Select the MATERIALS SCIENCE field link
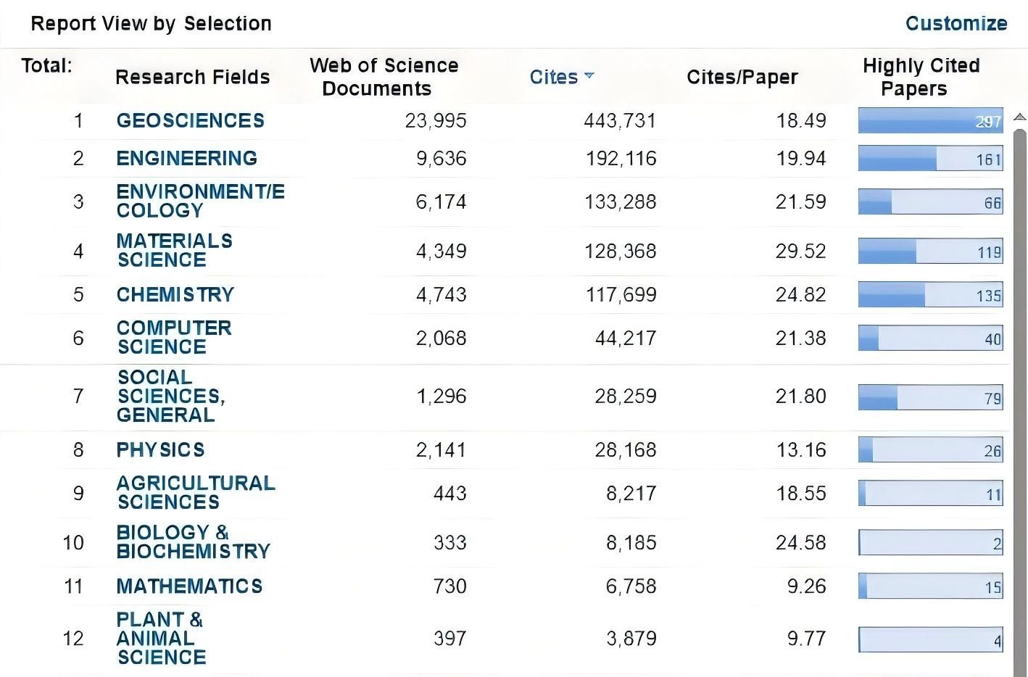 [174, 250]
